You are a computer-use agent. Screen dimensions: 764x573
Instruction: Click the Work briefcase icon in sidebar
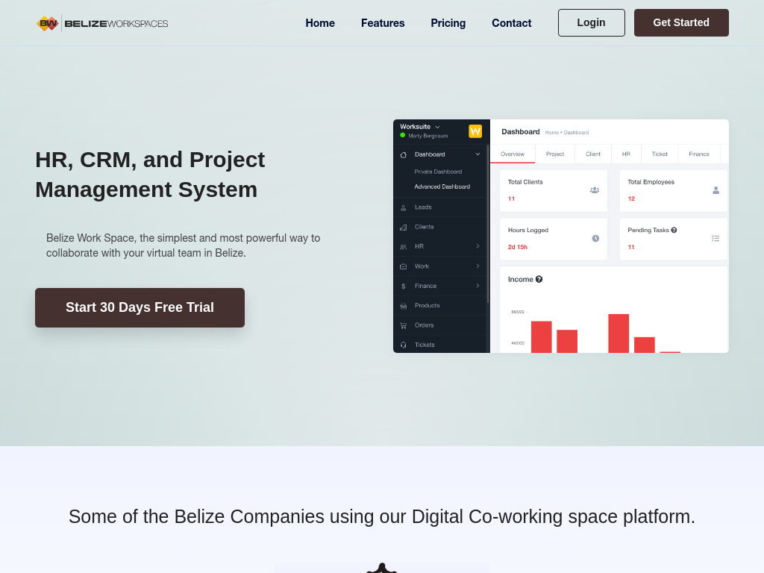click(404, 266)
